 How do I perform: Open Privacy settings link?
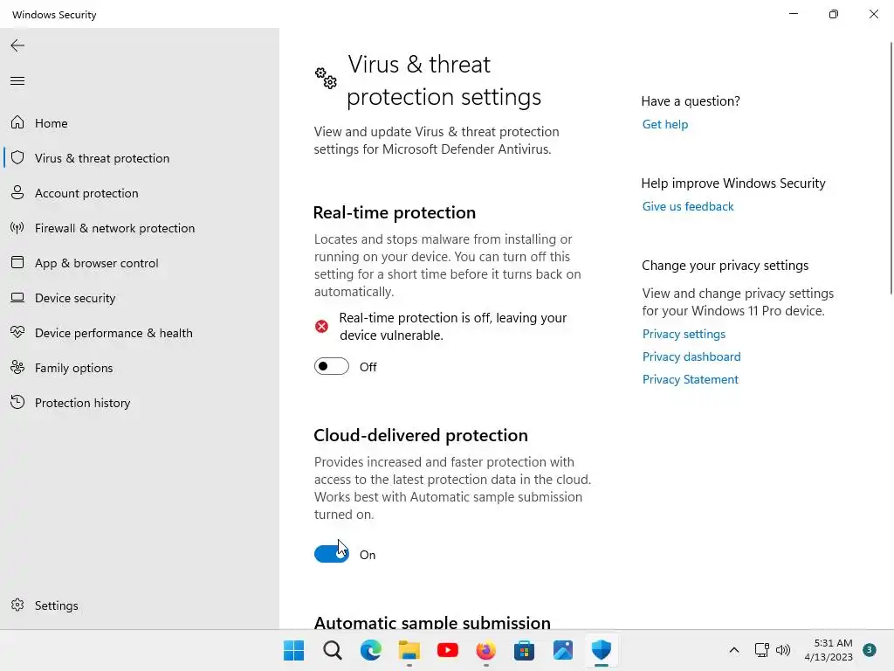684,334
